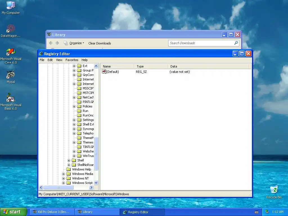Click Registry Editor taskbar button
Image resolution: width=288 pixels, height=216 pixels.
142,212
